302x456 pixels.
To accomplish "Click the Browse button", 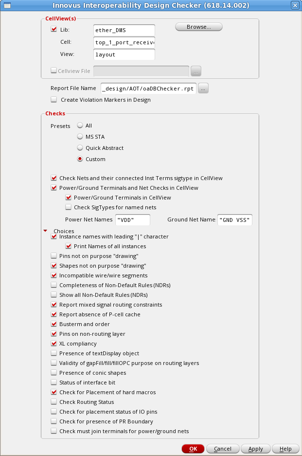I will click(198, 27).
